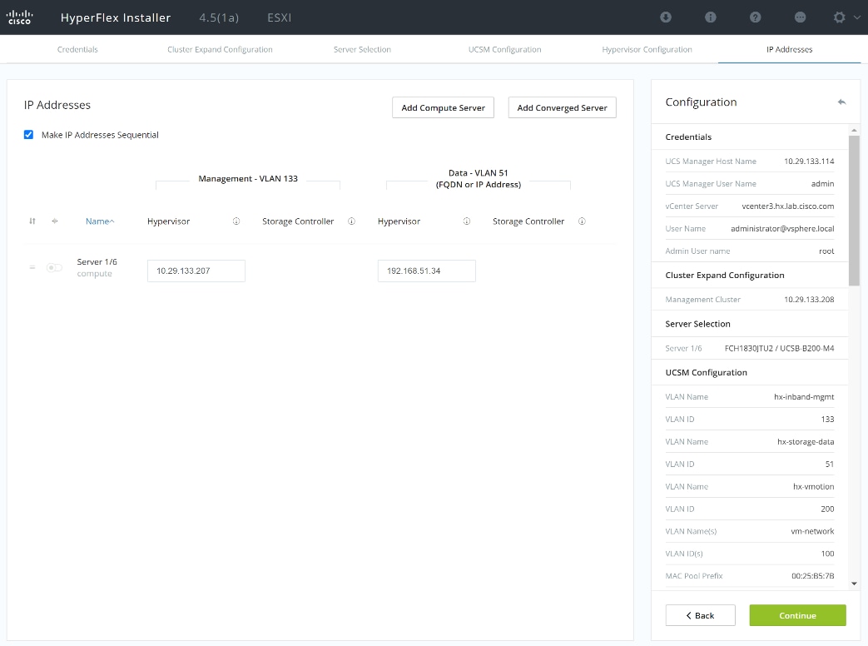Image resolution: width=868 pixels, height=646 pixels.
Task: Expand the settings dropdown chevron
Action: 857,17
